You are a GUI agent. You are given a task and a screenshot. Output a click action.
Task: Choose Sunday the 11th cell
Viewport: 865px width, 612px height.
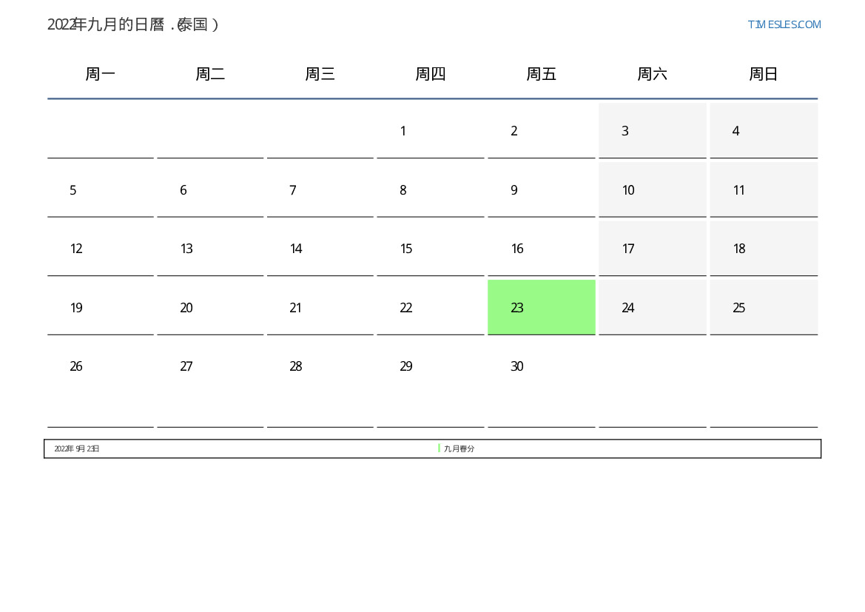[x=763, y=190]
